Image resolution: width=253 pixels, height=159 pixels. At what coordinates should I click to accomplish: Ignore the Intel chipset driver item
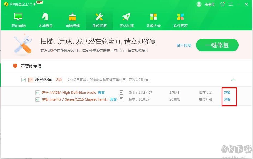(227, 99)
